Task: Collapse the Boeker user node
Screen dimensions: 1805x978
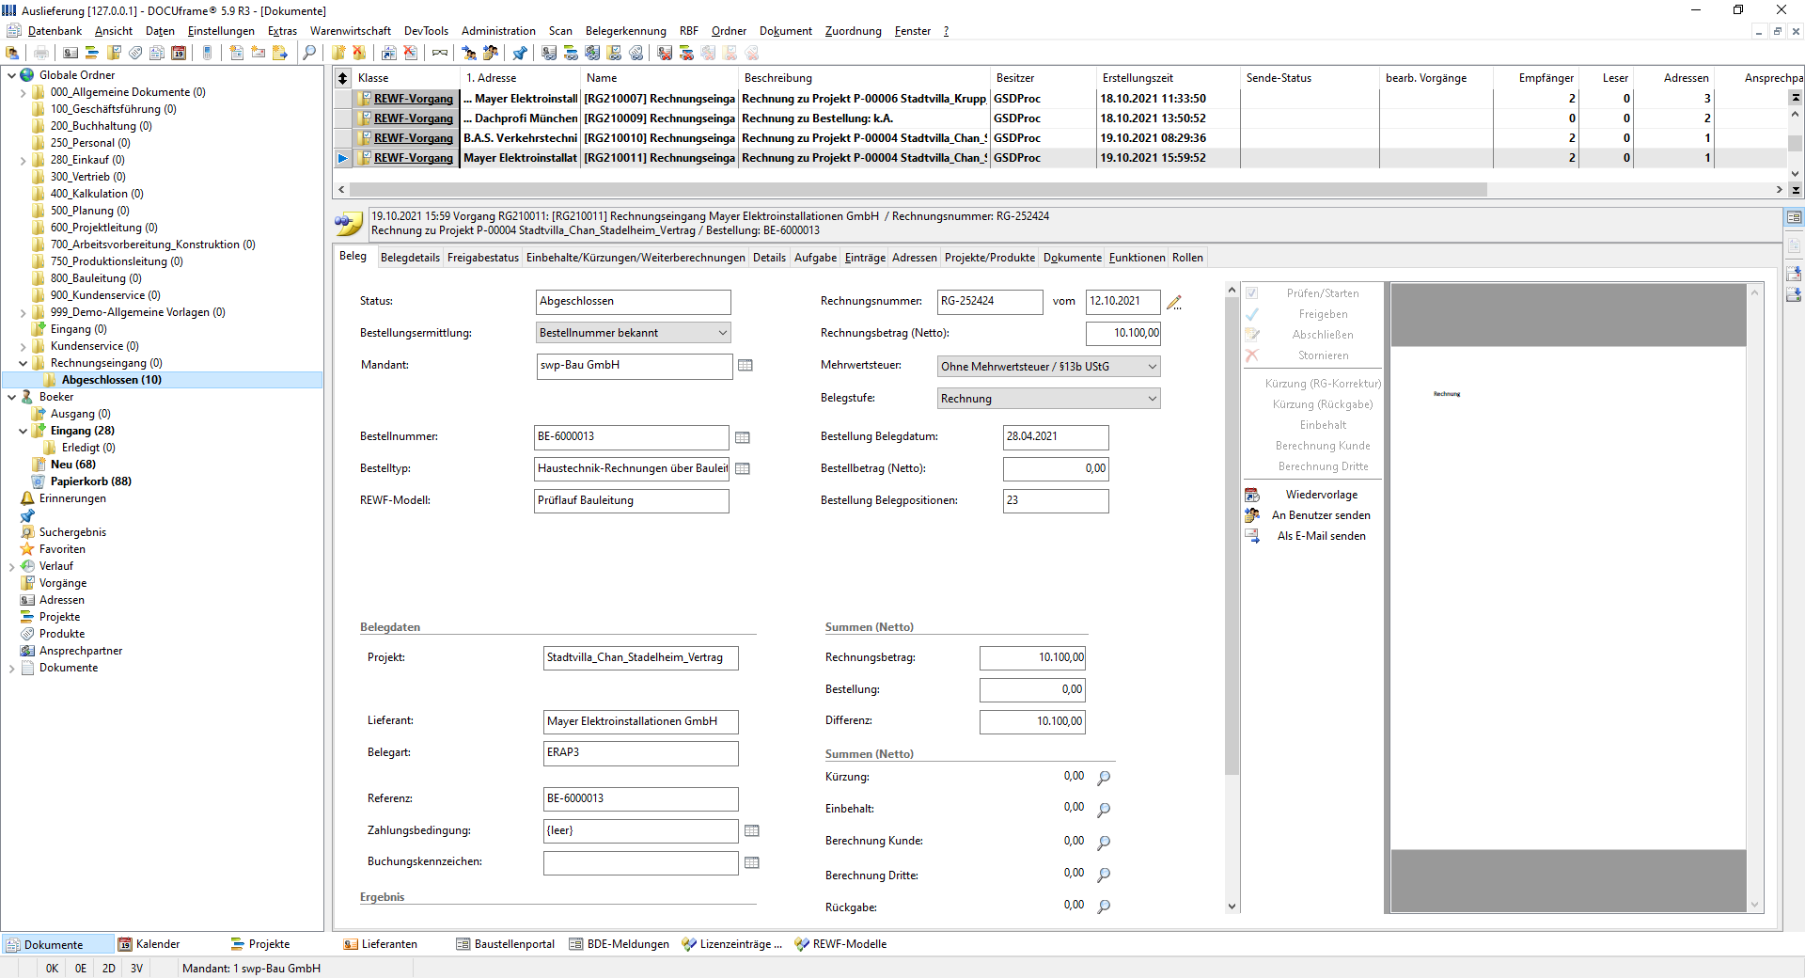Action: point(11,397)
